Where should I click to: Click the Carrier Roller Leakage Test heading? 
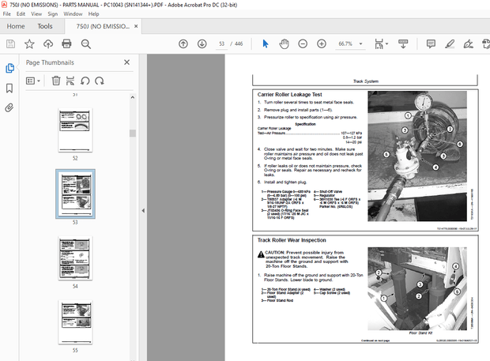coord(289,94)
